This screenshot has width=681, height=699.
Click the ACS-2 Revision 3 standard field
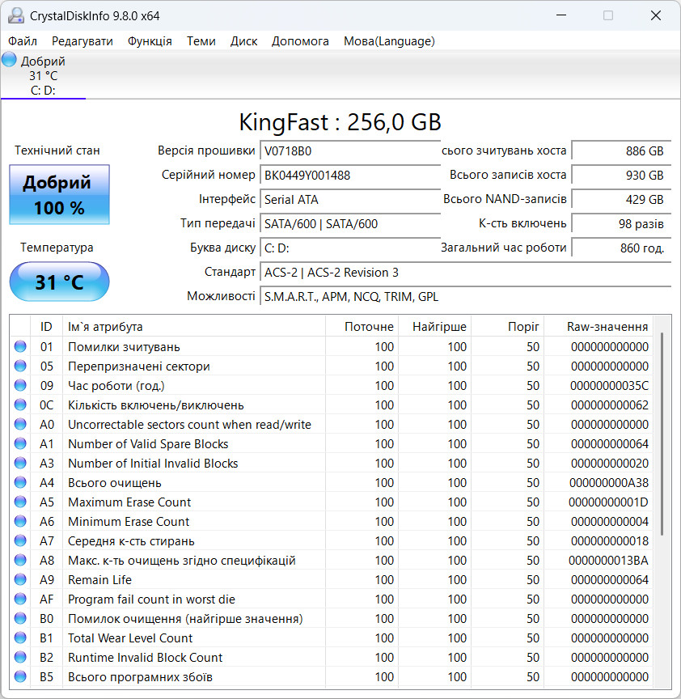[465, 273]
